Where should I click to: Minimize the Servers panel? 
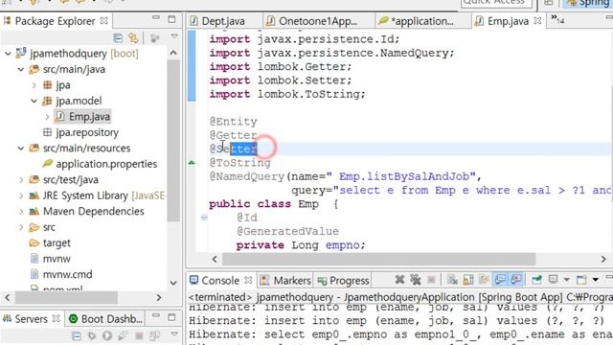[x=156, y=315]
